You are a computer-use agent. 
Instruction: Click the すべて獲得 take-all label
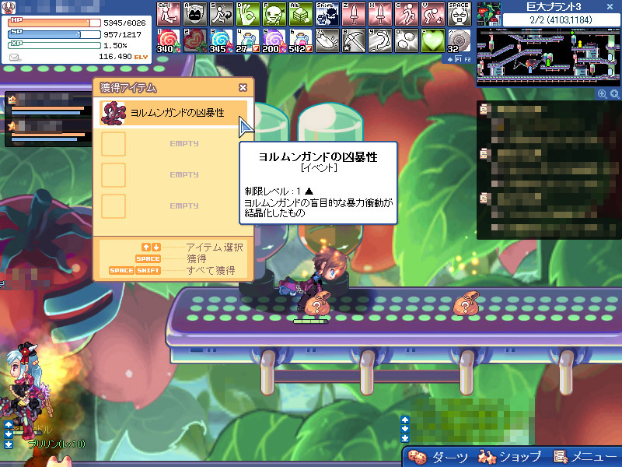coord(211,270)
